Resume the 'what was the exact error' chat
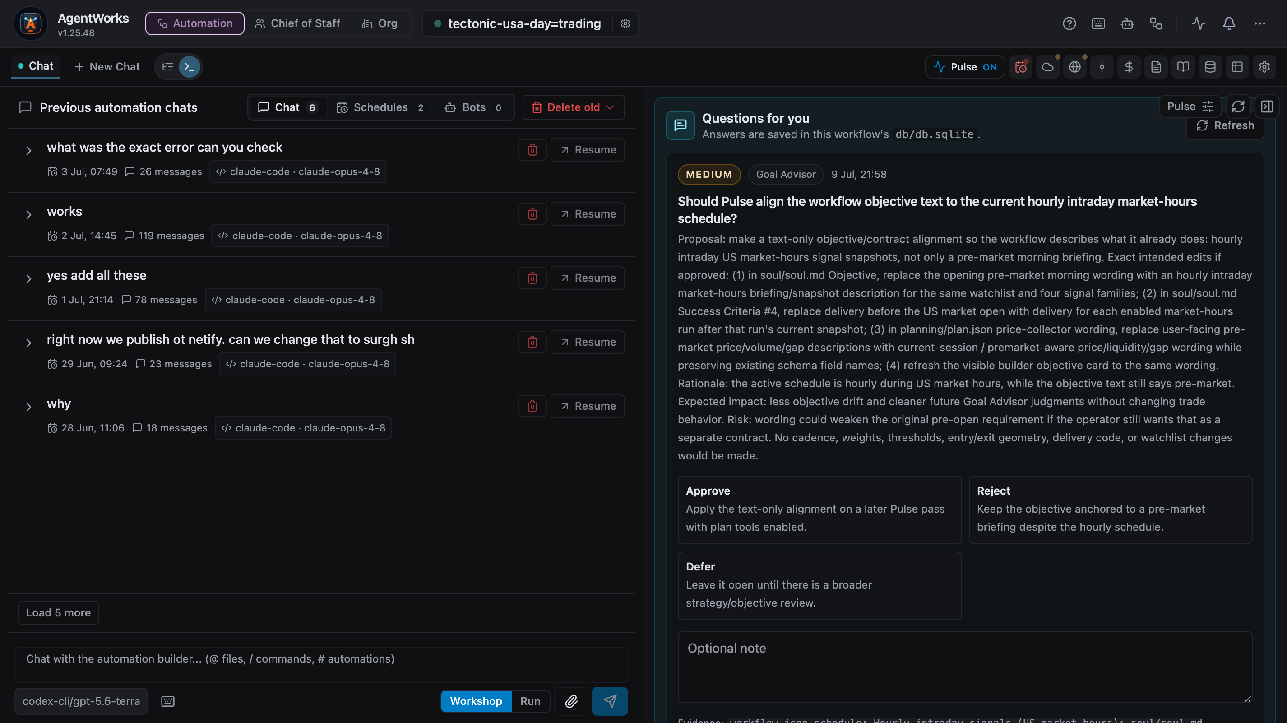Viewport: 1287px width, 723px height. click(587, 150)
